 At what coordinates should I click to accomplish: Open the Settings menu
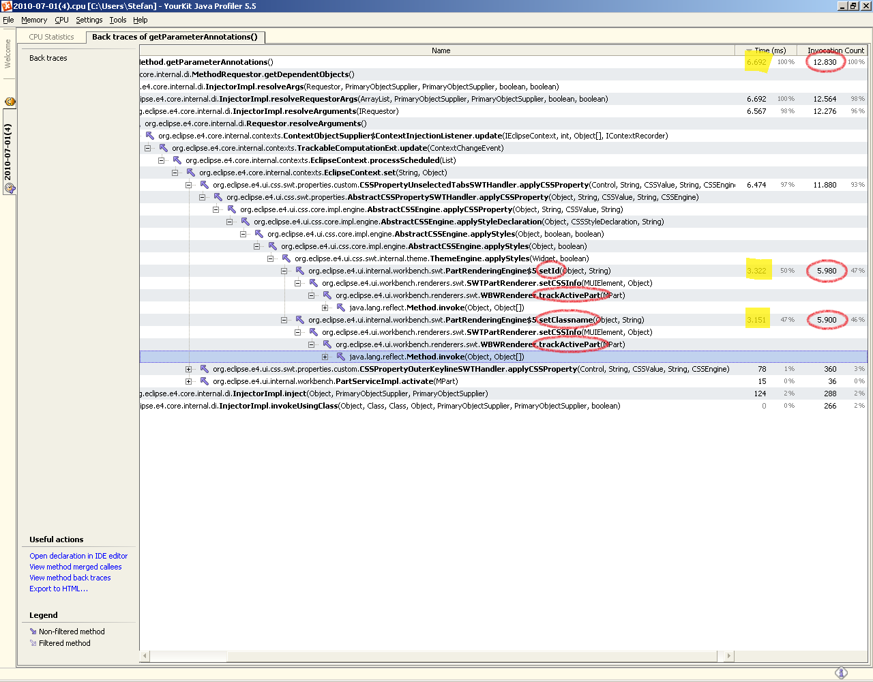click(x=89, y=20)
